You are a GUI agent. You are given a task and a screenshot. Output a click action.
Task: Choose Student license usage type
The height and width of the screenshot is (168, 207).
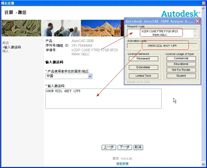[x=181, y=76]
